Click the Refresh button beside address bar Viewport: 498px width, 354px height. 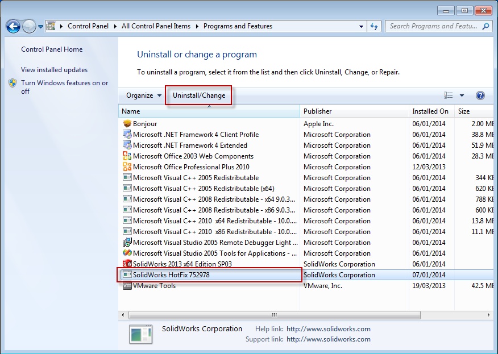pyautogui.click(x=374, y=26)
